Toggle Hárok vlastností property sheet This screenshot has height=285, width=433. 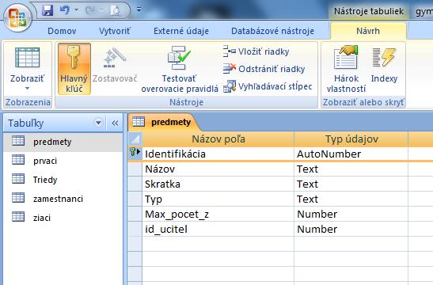click(346, 69)
